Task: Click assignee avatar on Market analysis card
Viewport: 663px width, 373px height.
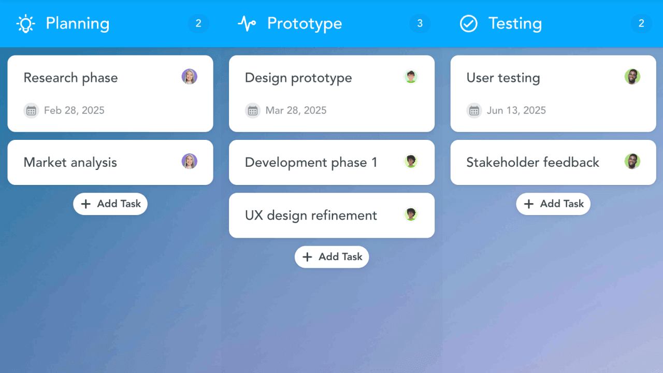Action: point(190,161)
